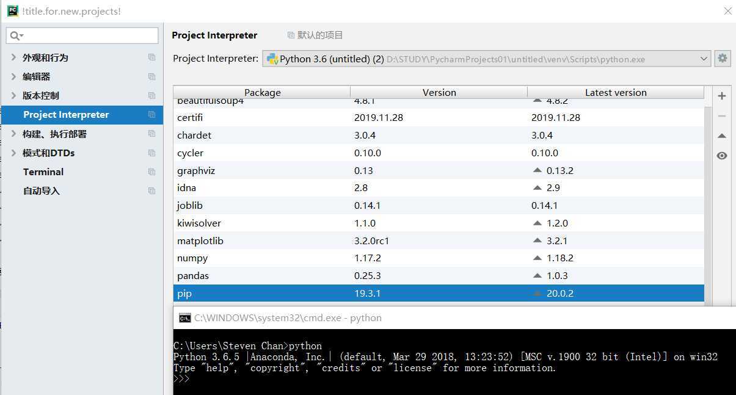This screenshot has height=395, width=736.
Task: Click the magnifier icon in the settings search box
Action: (x=14, y=36)
